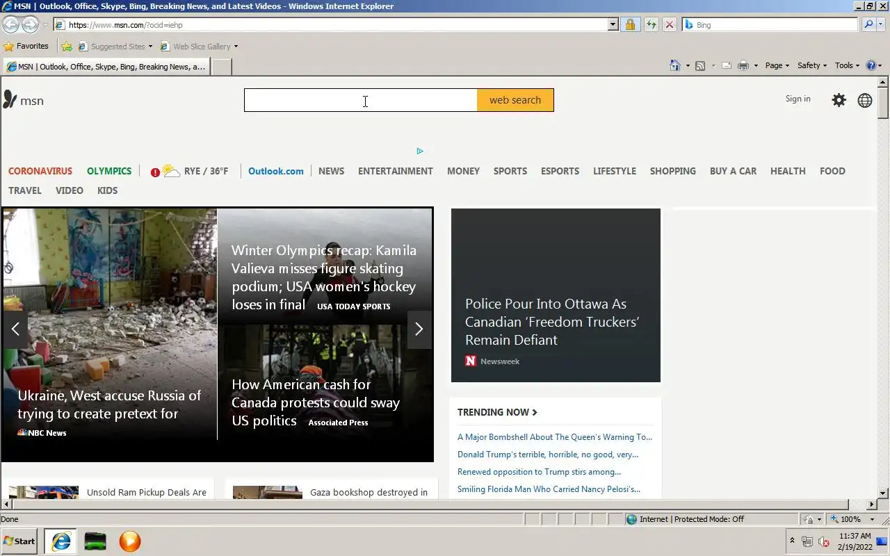The height and width of the screenshot is (556, 890).
Task: Click the Read mail envelope icon
Action: pyautogui.click(x=727, y=65)
